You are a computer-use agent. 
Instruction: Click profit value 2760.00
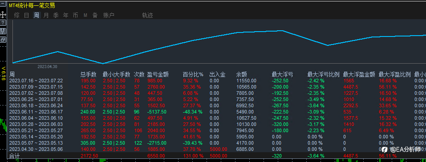tap(156, 87)
